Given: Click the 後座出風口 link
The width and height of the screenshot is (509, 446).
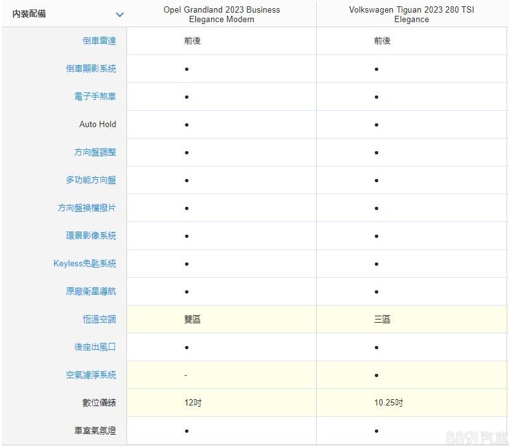Looking at the screenshot, I should (x=95, y=347).
